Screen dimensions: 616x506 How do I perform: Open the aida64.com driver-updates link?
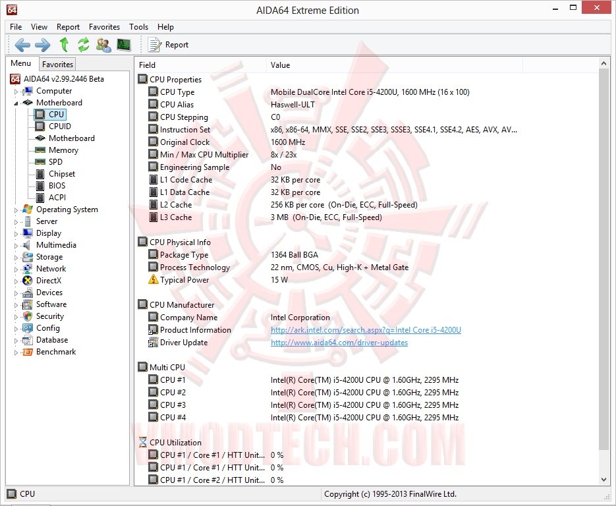[339, 343]
